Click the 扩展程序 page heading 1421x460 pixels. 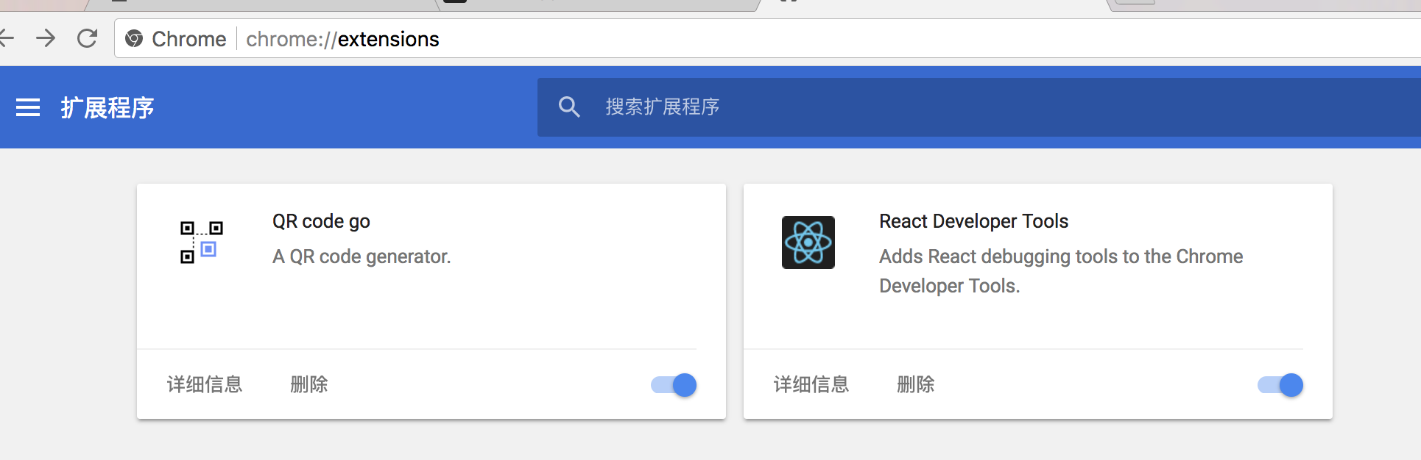point(107,108)
